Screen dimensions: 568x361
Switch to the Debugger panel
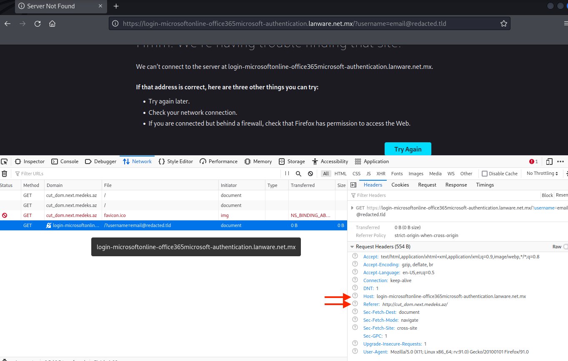coord(100,162)
